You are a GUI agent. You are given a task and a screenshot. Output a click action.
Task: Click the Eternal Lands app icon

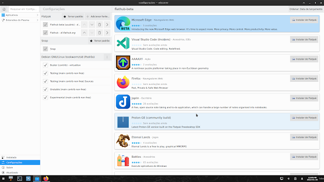tap(123, 141)
